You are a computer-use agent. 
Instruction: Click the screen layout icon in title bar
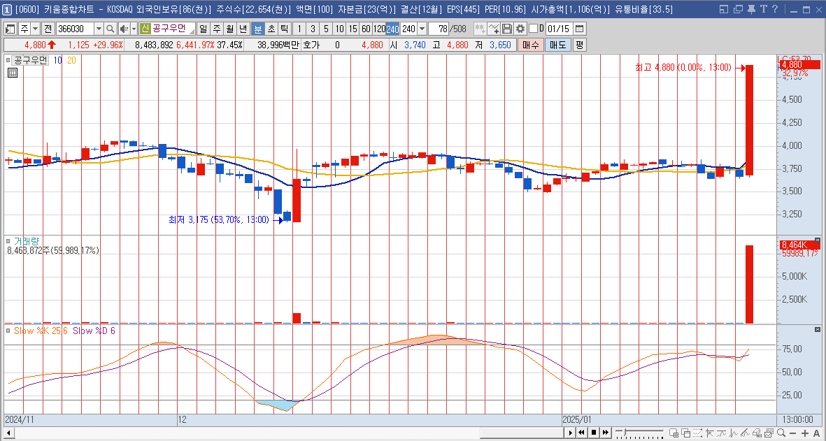click(724, 9)
